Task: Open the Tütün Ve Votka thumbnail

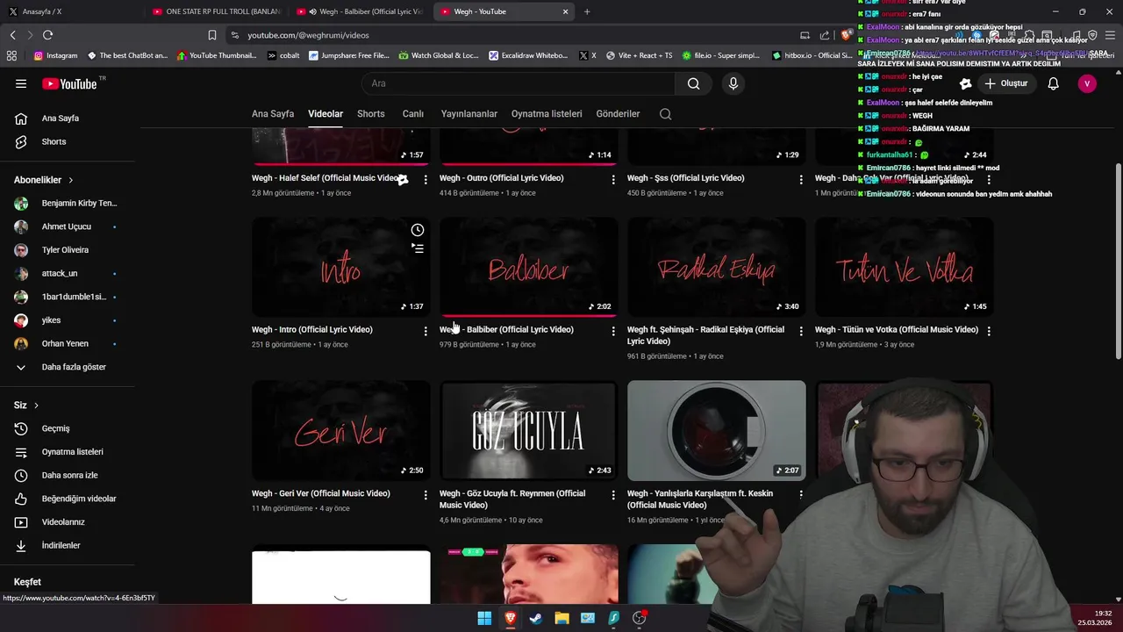Action: point(905,267)
